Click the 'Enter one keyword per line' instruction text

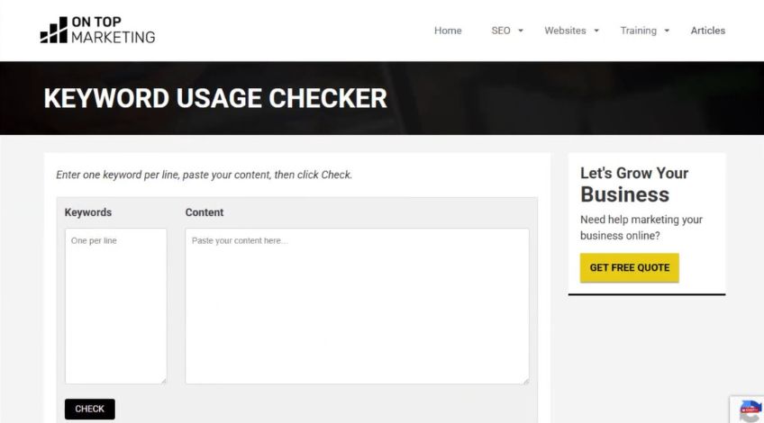click(204, 175)
